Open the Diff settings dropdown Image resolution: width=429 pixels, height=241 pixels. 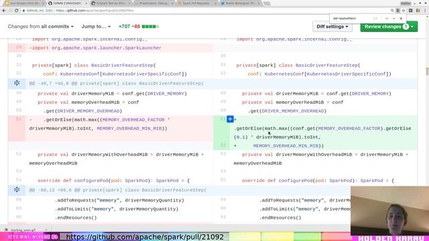click(x=332, y=27)
